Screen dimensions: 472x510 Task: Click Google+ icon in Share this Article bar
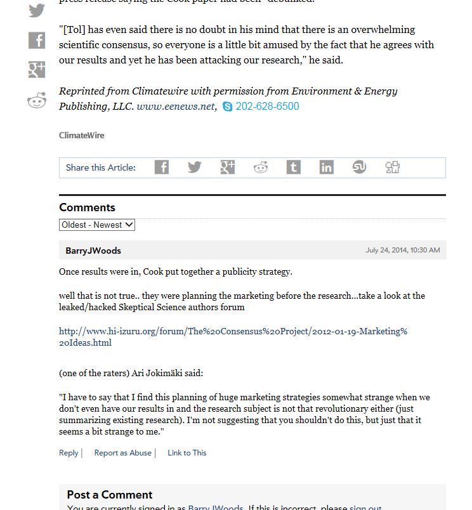228,167
